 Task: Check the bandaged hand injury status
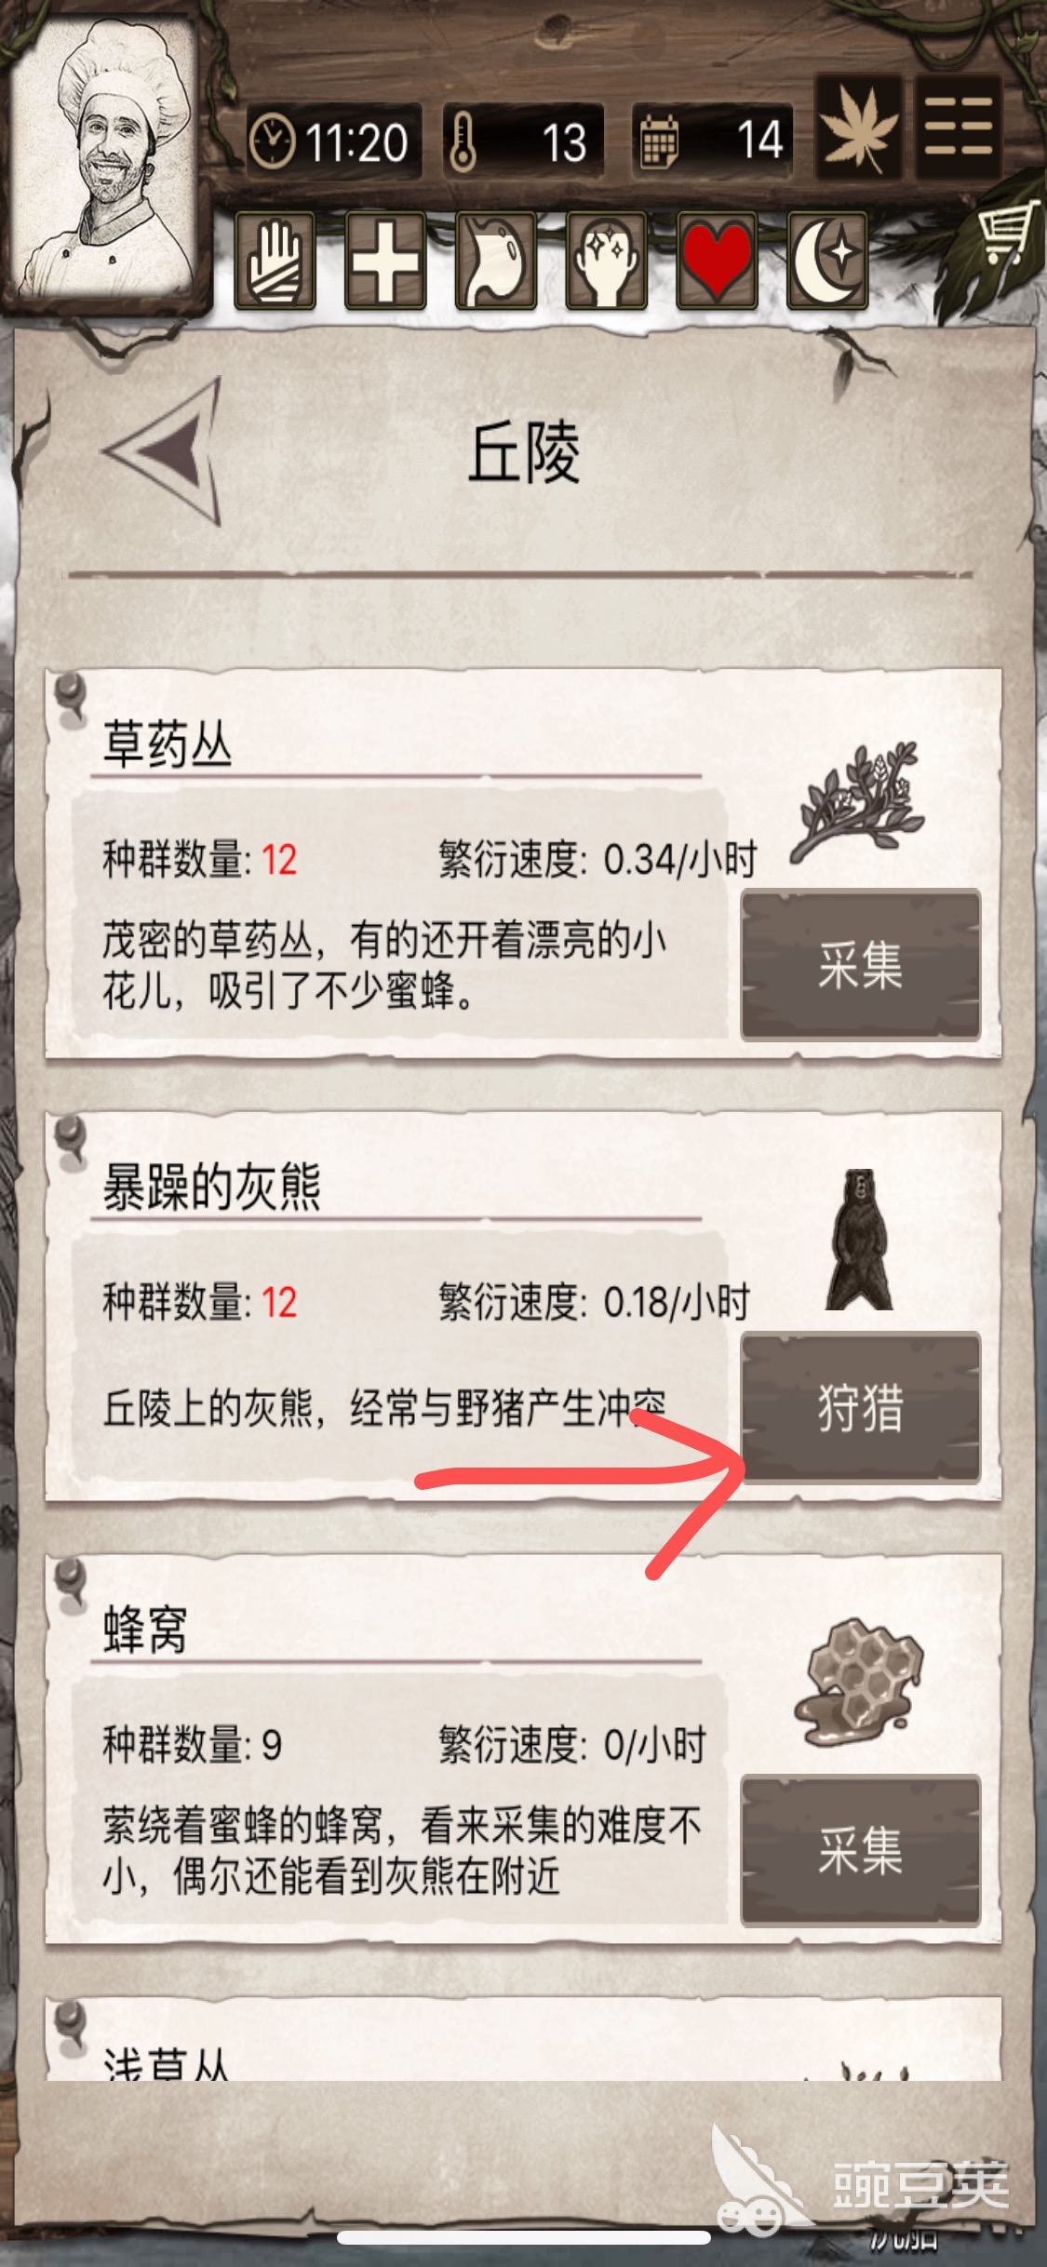point(275,260)
